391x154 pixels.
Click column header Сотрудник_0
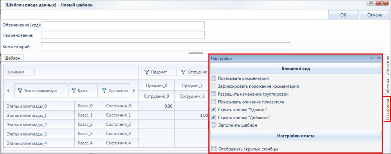click(157, 96)
